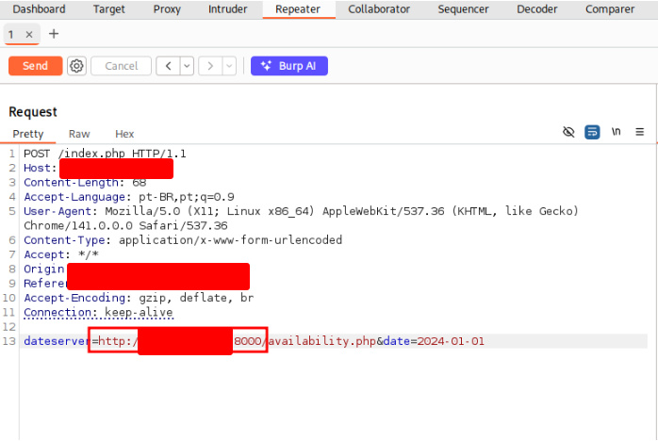Screen dimensions: 658x441
Task: Open the Decoder tab
Action: click(536, 9)
